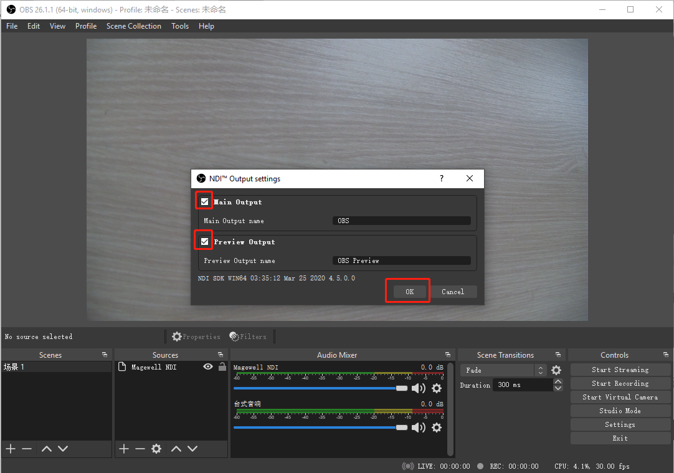Uncheck the Main Output checkbox
Viewport: 674px width, 473px height.
click(x=204, y=201)
